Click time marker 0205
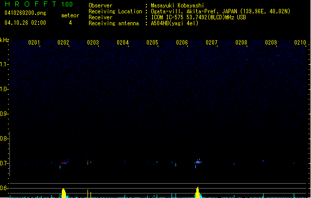Viewport: 311px width, 198px height. 152,43
